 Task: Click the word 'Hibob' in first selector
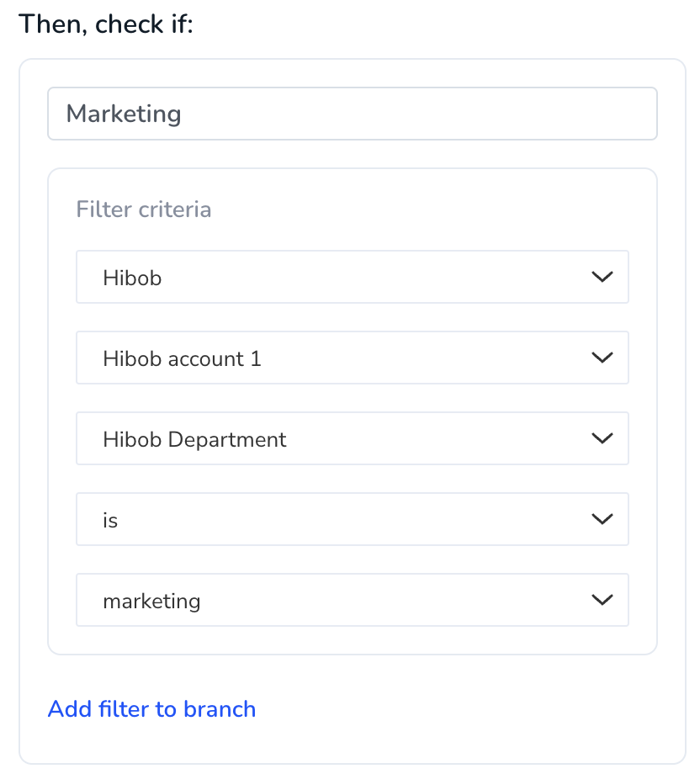pos(132,278)
